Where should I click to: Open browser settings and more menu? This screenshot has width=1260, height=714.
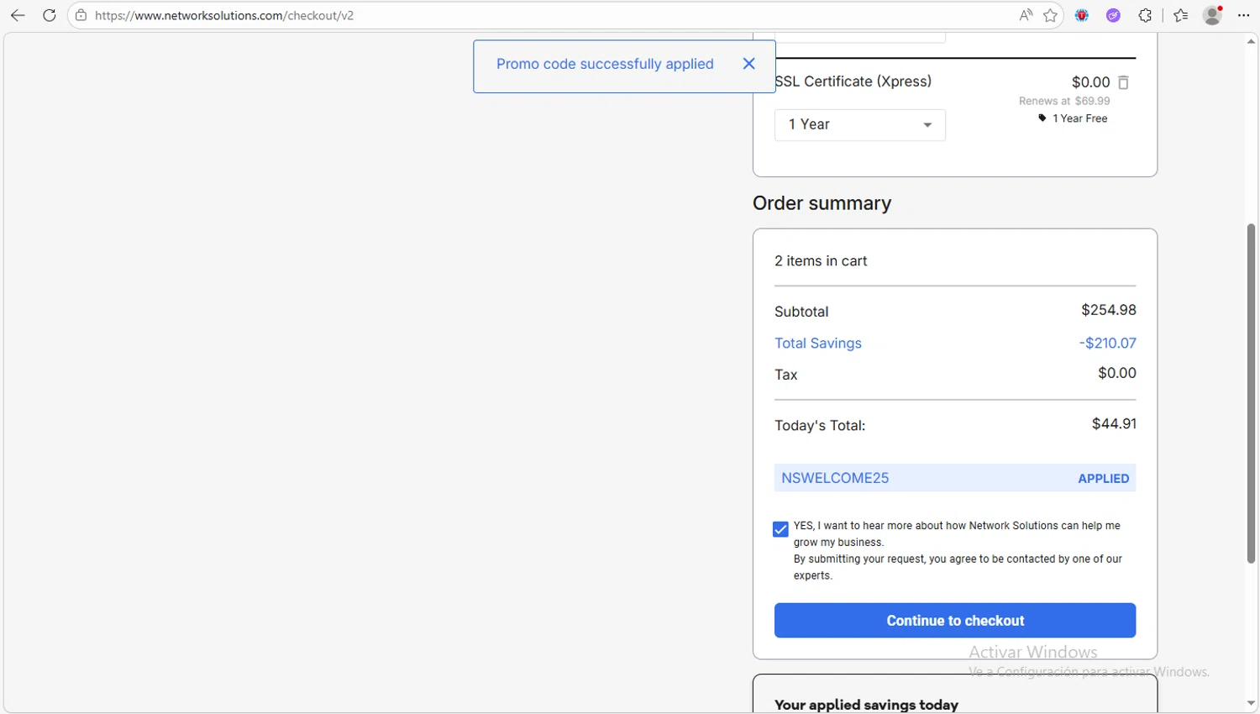tap(1244, 15)
